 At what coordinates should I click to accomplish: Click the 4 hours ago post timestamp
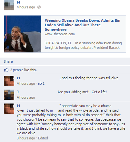pyautogui.click(x=26, y=7)
